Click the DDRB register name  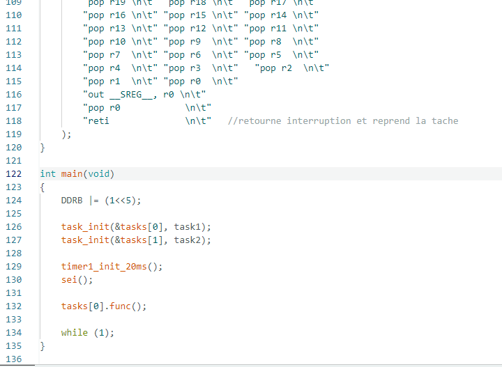point(73,201)
